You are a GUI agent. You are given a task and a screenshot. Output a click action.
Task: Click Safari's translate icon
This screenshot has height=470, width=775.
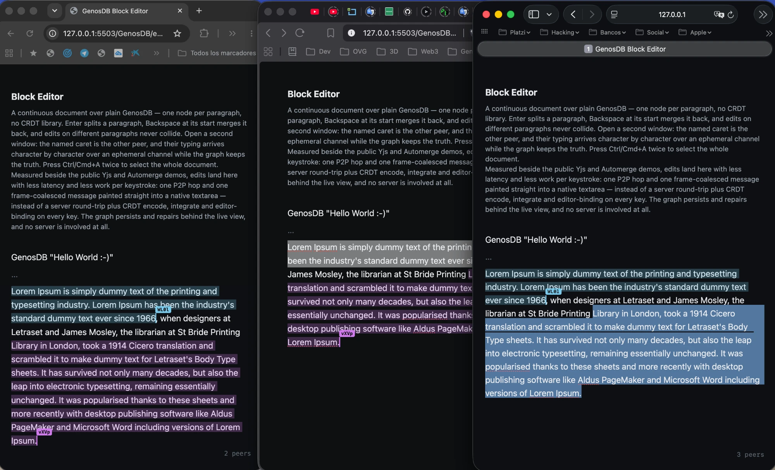point(719,14)
